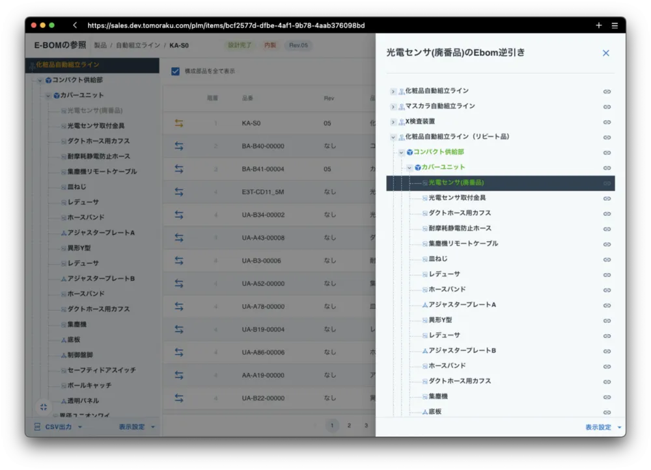The height and width of the screenshot is (470, 651).
Task: Click the new tab plus icon
Action: [599, 25]
